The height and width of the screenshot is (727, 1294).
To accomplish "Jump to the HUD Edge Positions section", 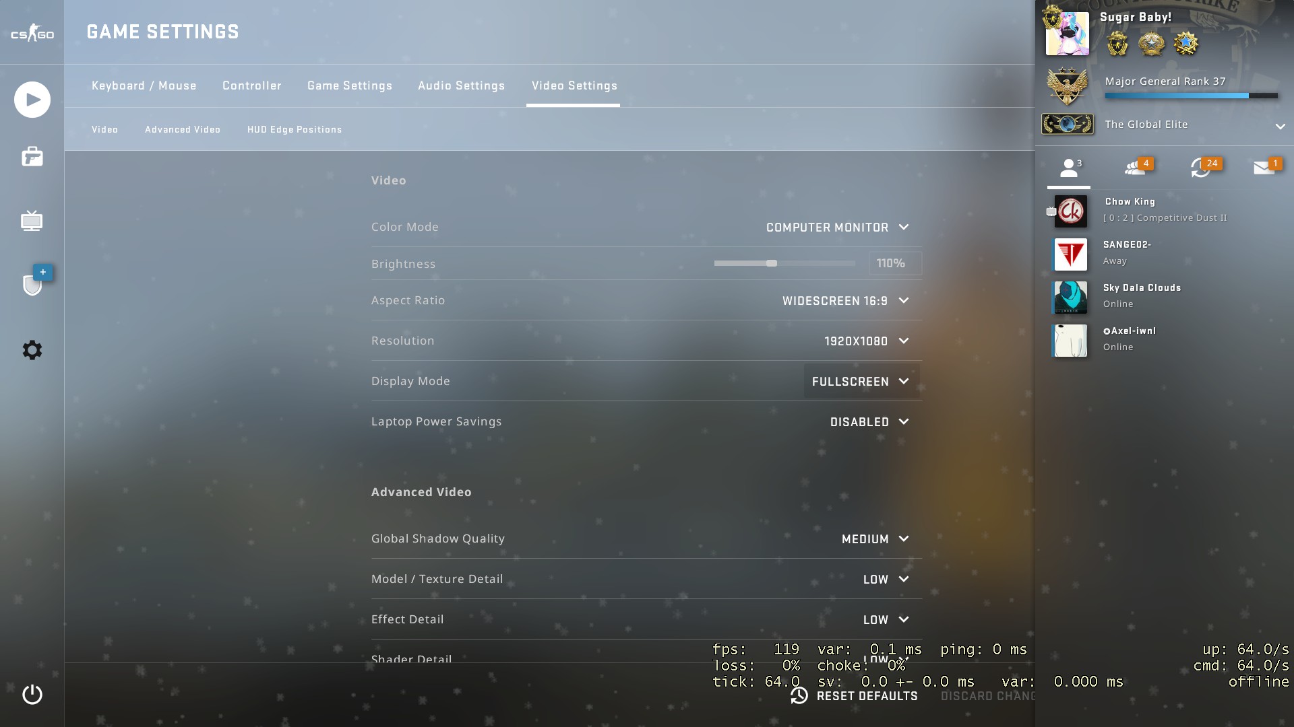I will coord(295,129).
